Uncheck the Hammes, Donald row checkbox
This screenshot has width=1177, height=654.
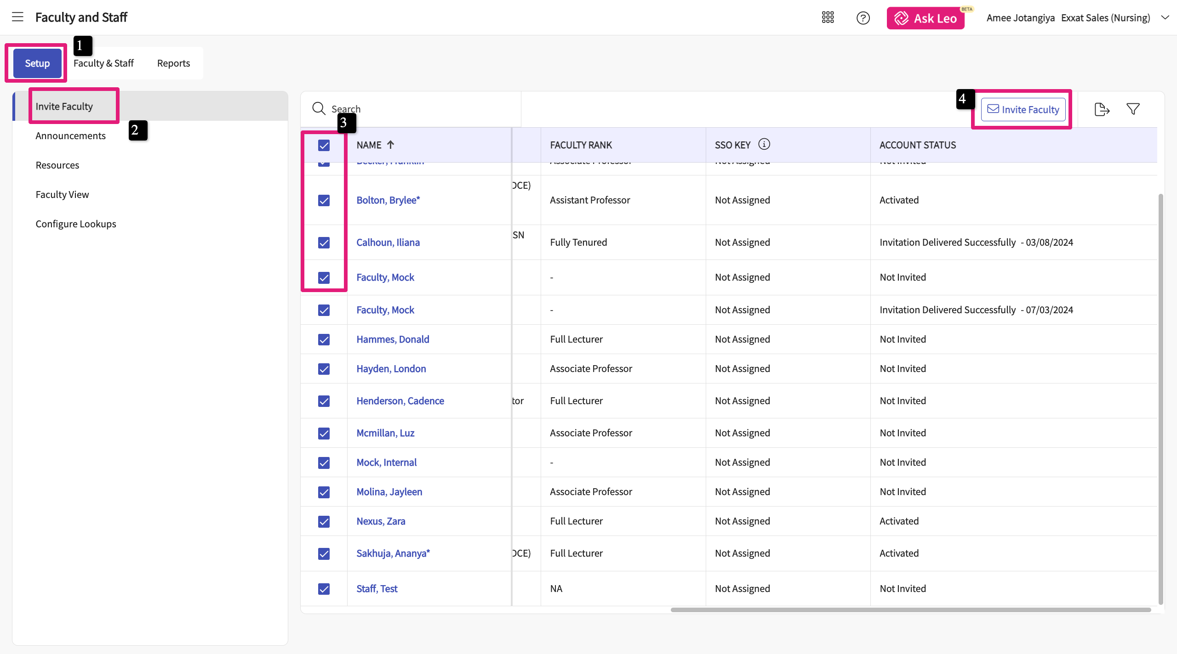324,339
